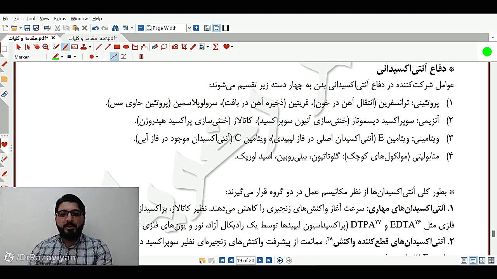Expand the Stamp tool dropdown

tap(90, 47)
